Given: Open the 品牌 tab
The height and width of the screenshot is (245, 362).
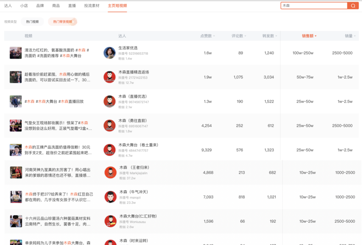Looking at the screenshot, I should (x=40, y=6).
